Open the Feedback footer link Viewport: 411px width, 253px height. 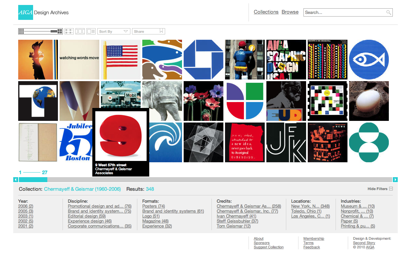coord(312,247)
